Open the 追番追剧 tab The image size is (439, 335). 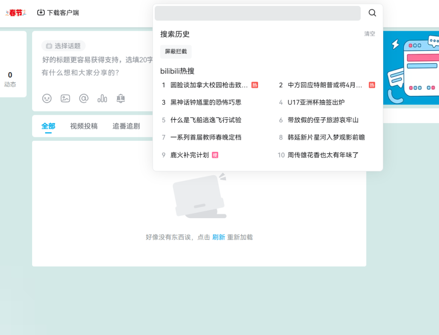pyautogui.click(x=126, y=126)
